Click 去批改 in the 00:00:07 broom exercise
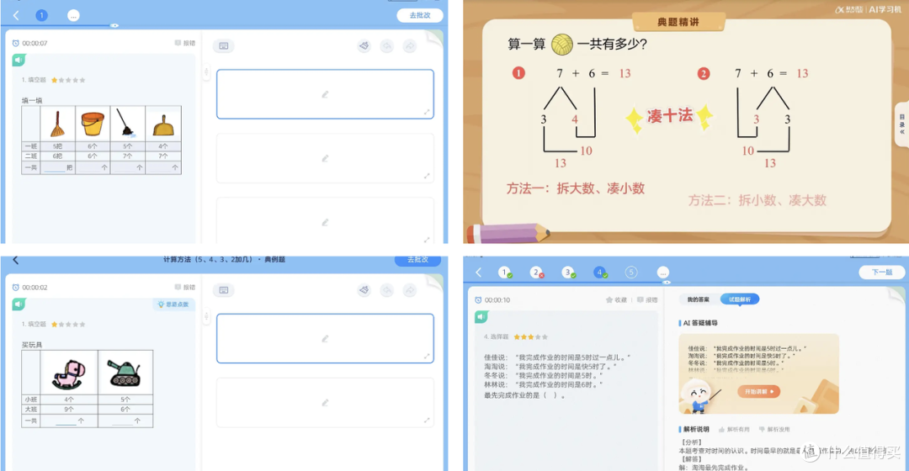 pyautogui.click(x=420, y=16)
